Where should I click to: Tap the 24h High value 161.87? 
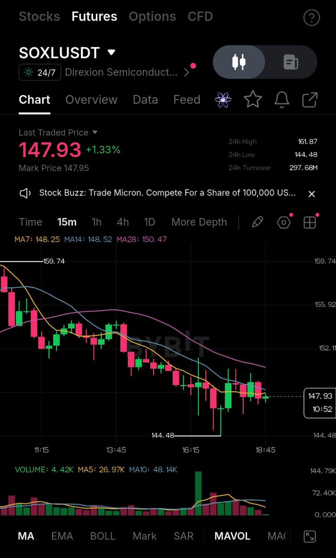pos(308,141)
